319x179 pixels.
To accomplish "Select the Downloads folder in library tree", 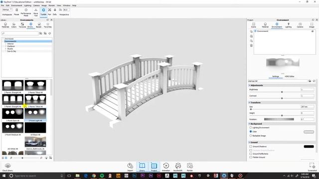I will point(9,39).
